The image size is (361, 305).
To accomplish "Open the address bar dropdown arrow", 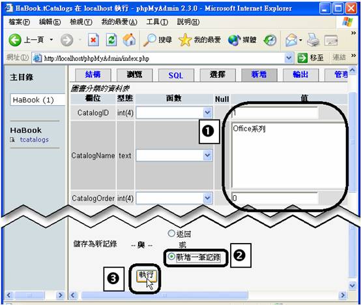I will (289, 58).
